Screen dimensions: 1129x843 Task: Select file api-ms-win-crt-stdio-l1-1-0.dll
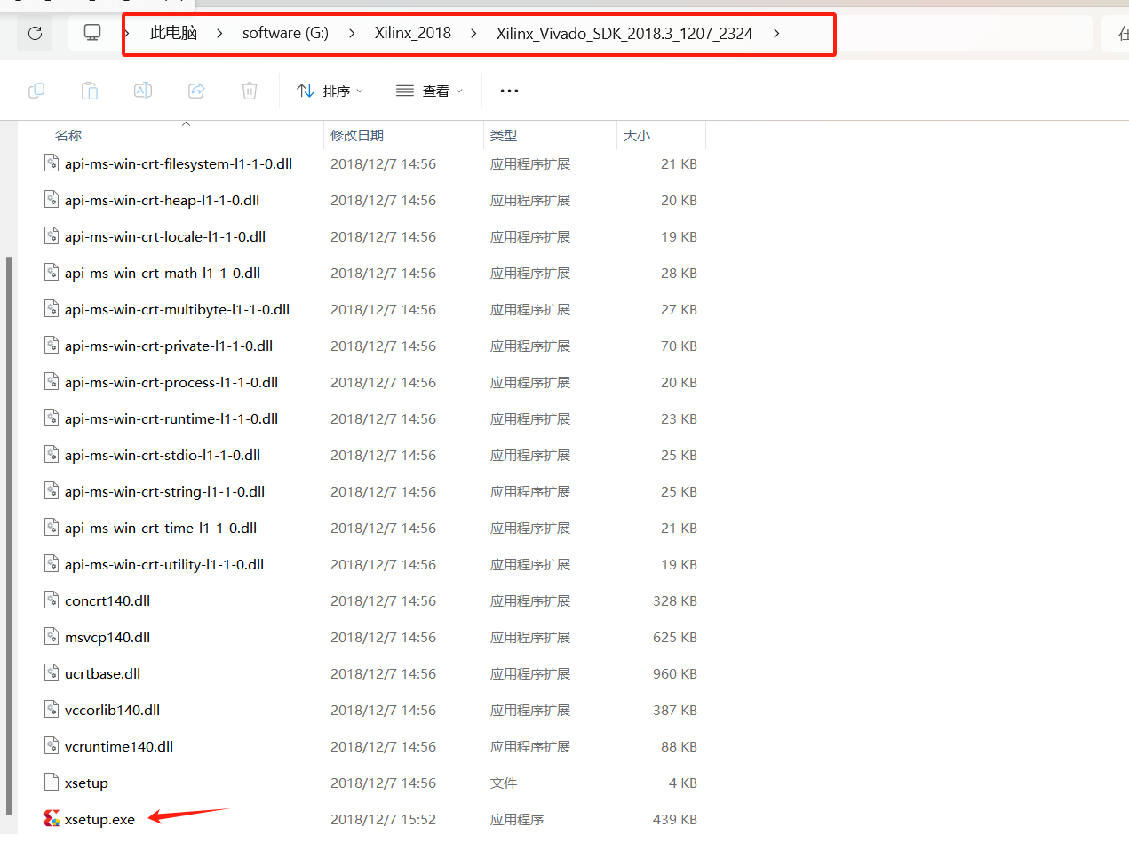pyautogui.click(x=163, y=455)
